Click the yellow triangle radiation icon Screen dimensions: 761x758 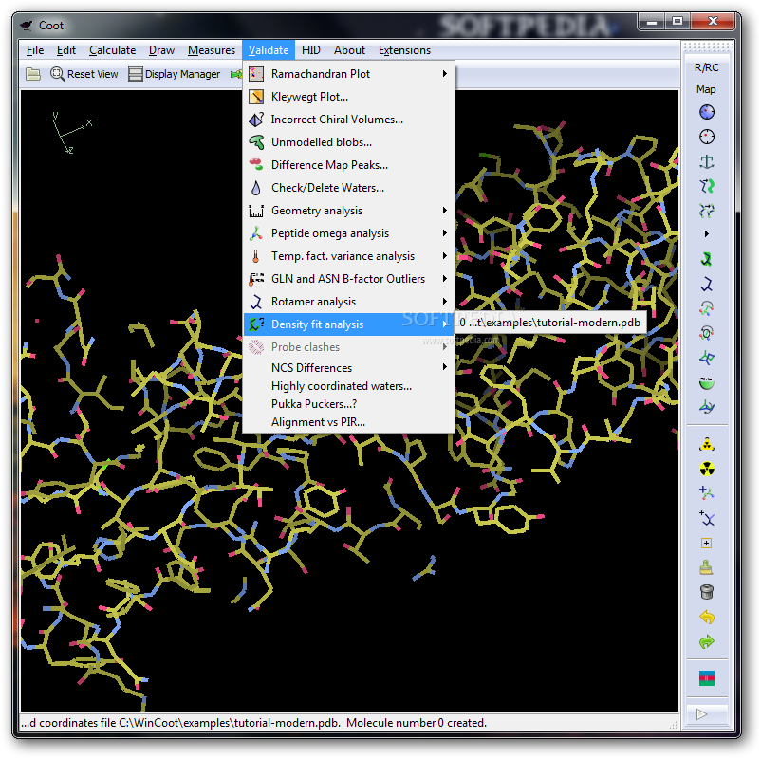(707, 445)
